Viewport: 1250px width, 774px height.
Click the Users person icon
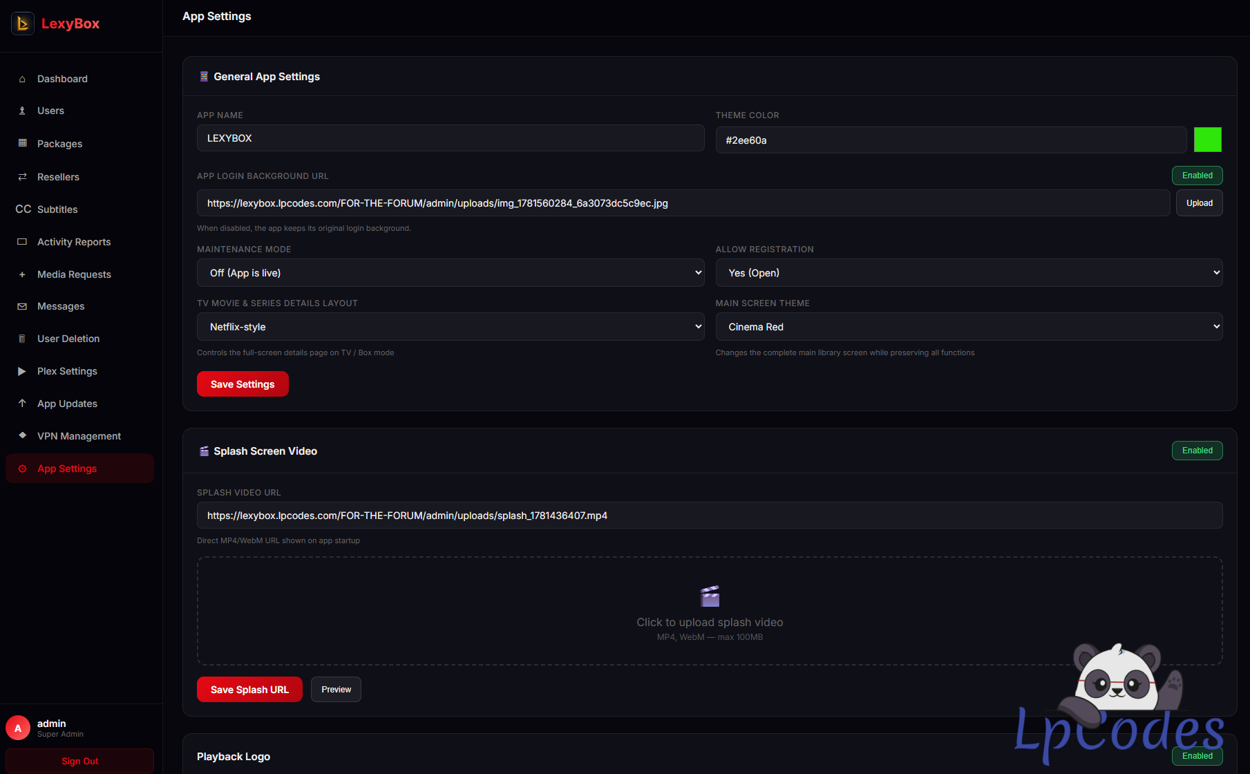(22, 111)
